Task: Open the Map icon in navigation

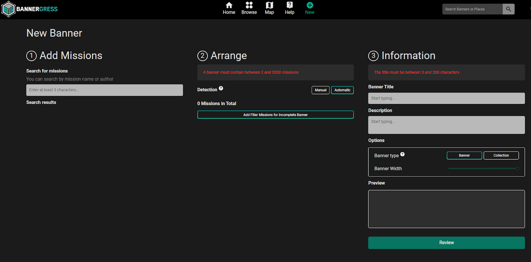Action: pyautogui.click(x=269, y=5)
